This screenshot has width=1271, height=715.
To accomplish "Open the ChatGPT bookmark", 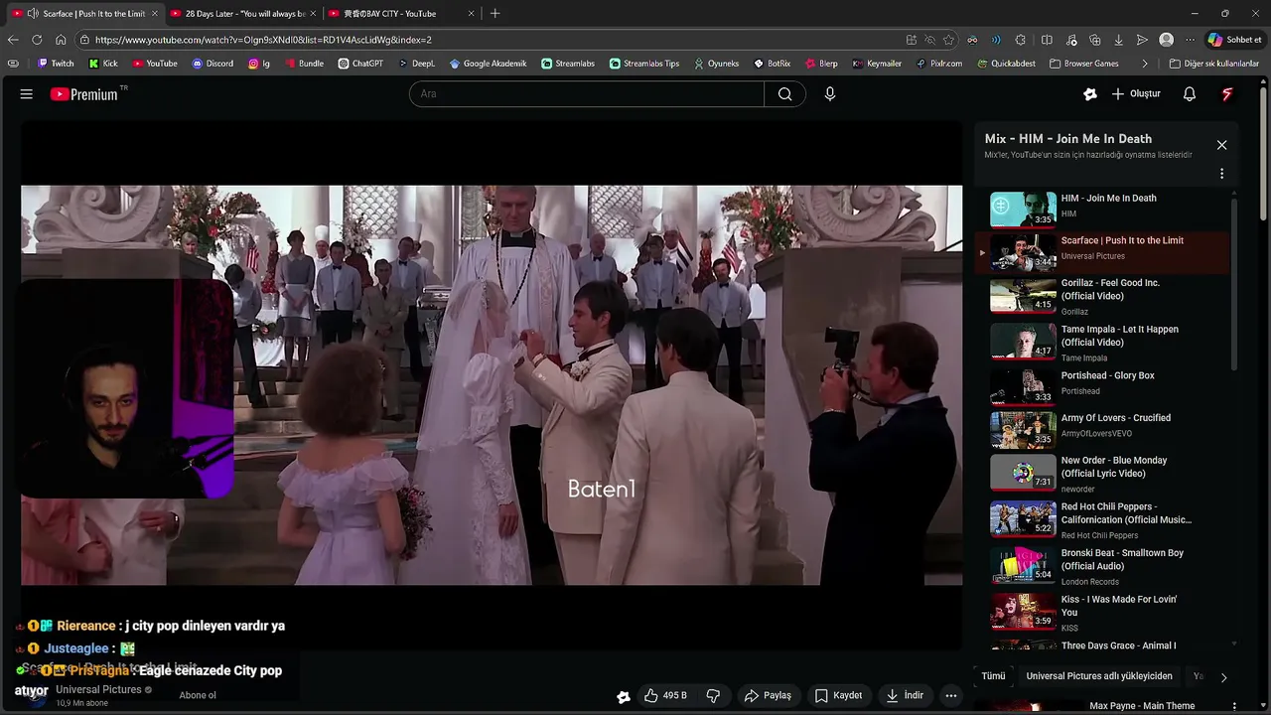I will pyautogui.click(x=360, y=64).
